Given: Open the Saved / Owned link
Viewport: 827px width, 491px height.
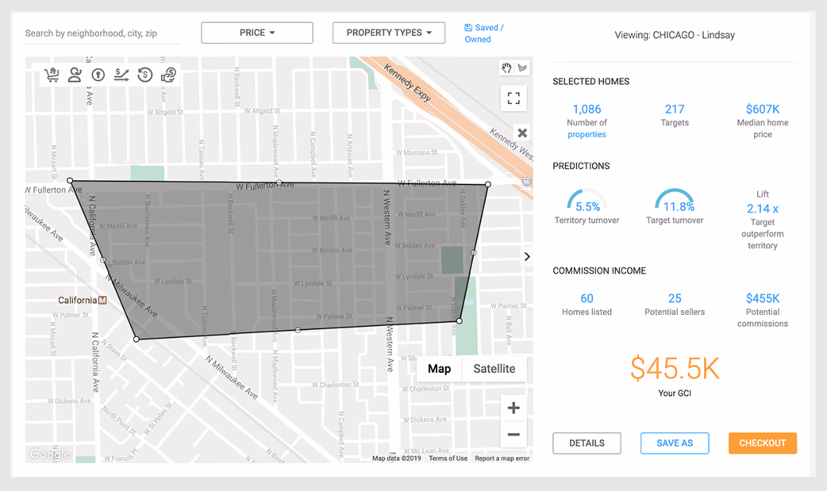Looking at the screenshot, I should click(x=484, y=33).
